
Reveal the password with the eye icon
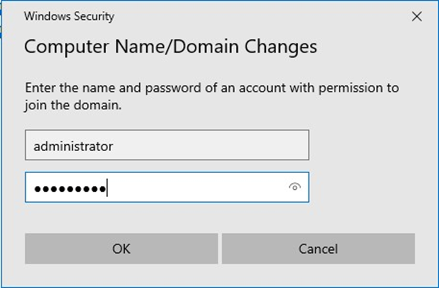(x=295, y=187)
